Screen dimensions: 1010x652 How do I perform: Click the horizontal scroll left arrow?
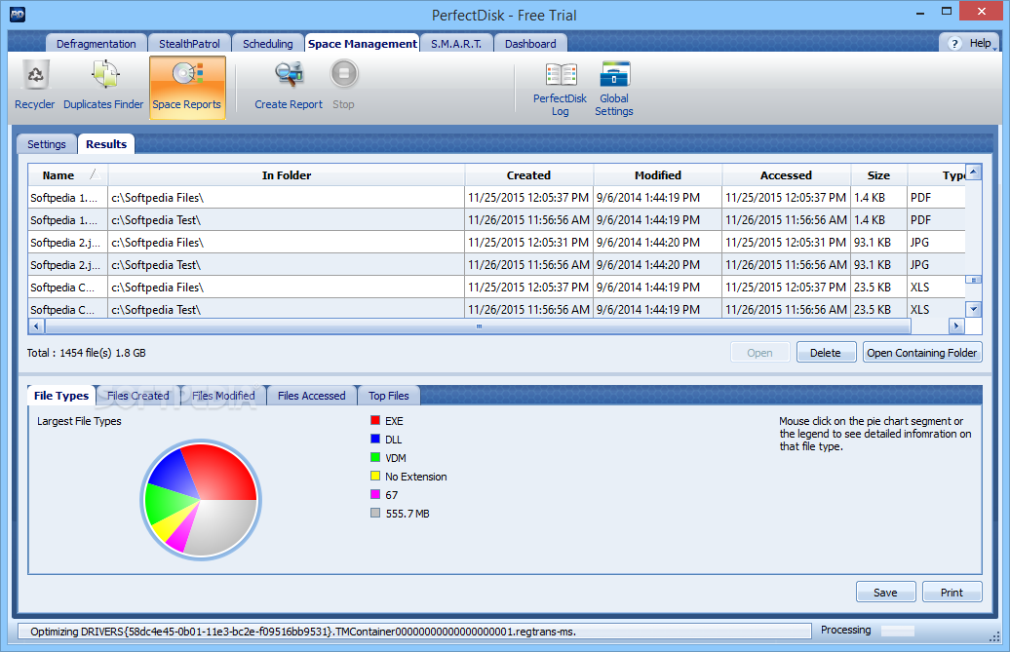[x=36, y=326]
